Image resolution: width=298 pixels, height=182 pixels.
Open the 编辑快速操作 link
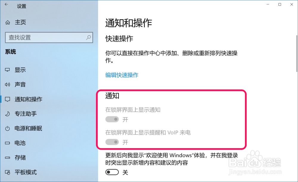click(122, 75)
